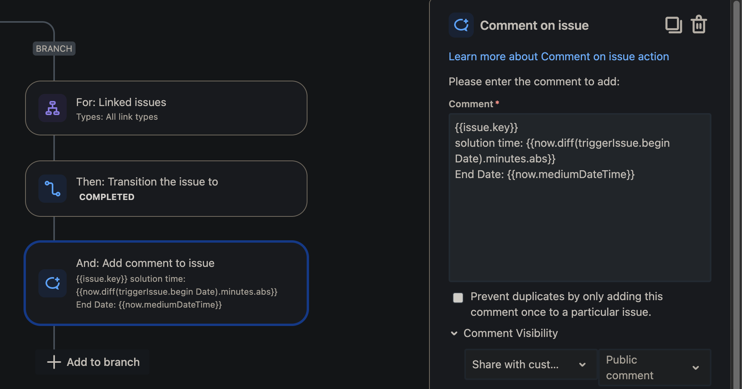Click the Comment on issue header icon
742x389 pixels.
point(461,25)
